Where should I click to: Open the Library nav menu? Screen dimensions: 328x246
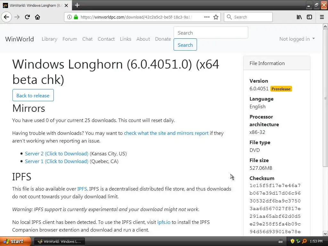(x=49, y=39)
